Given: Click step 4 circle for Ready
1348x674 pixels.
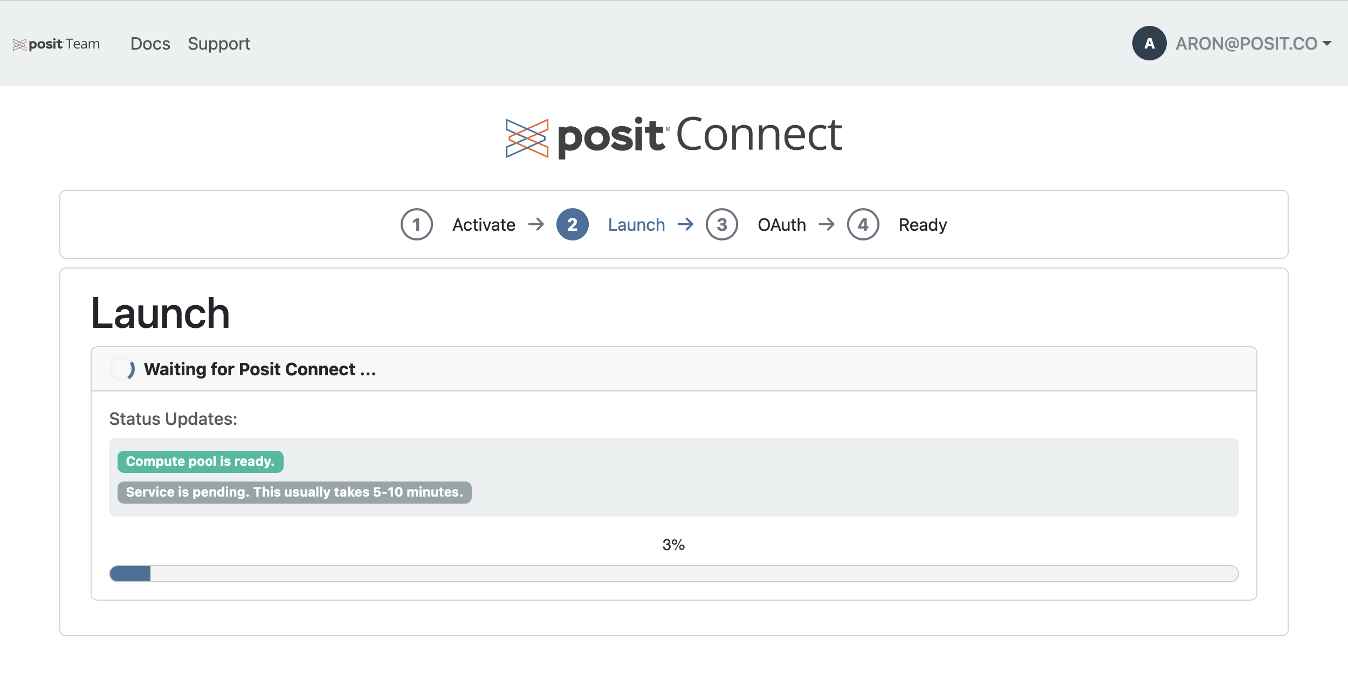Looking at the screenshot, I should click(x=863, y=224).
